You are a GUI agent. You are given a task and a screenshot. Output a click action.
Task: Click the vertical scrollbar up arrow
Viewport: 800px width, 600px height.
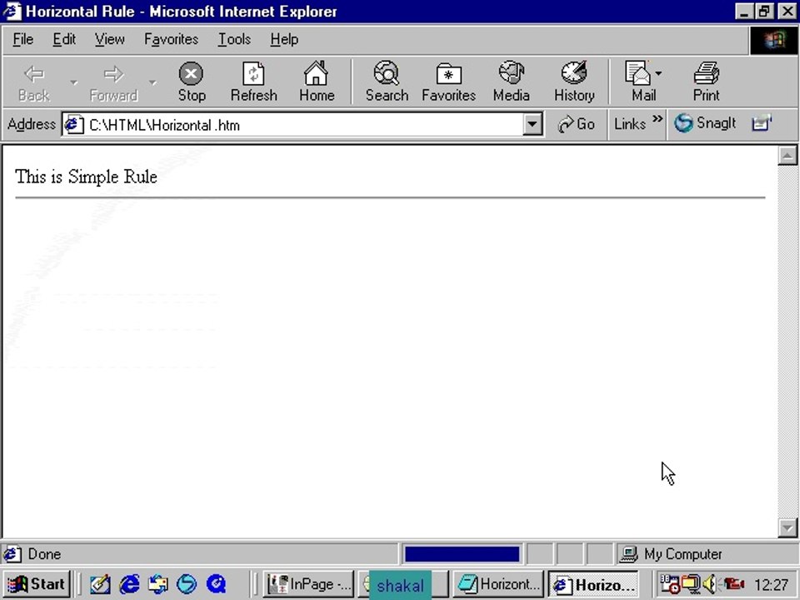787,156
